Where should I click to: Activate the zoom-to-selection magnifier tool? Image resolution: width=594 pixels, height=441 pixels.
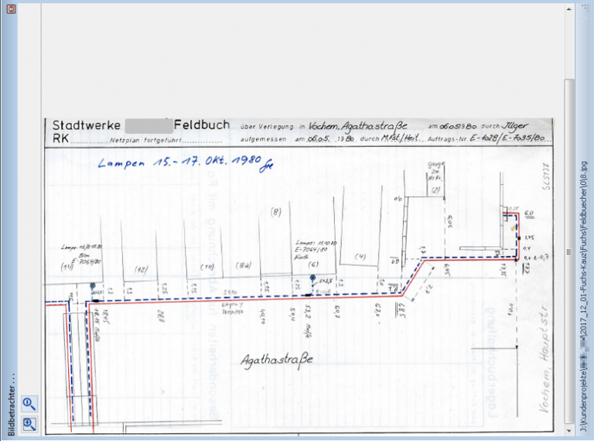pos(29,423)
